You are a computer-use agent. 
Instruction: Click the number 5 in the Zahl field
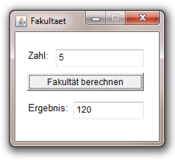tap(61, 57)
